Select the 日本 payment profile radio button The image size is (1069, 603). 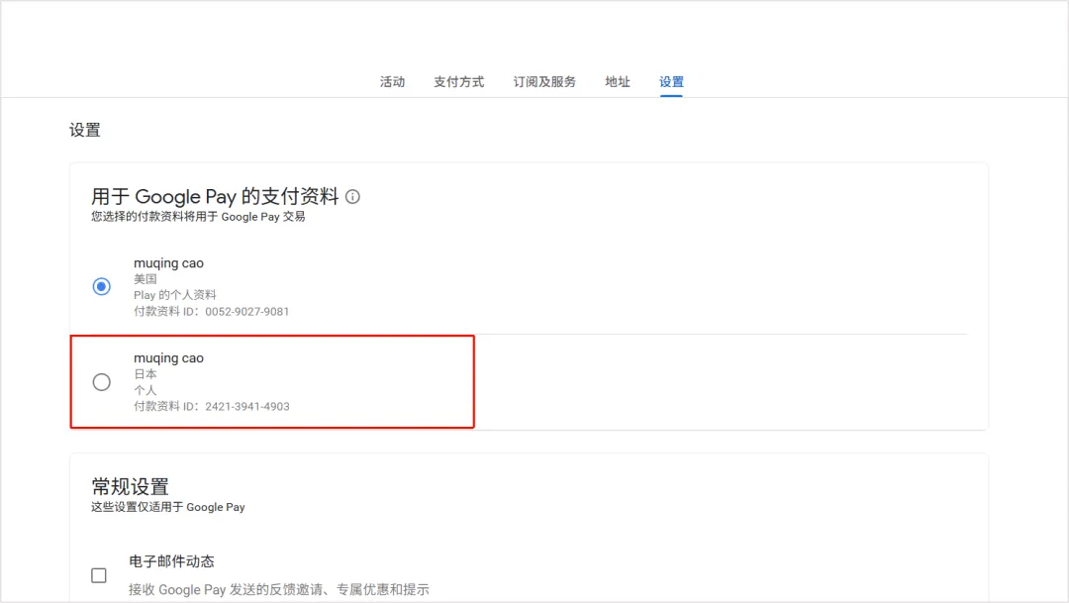[101, 382]
